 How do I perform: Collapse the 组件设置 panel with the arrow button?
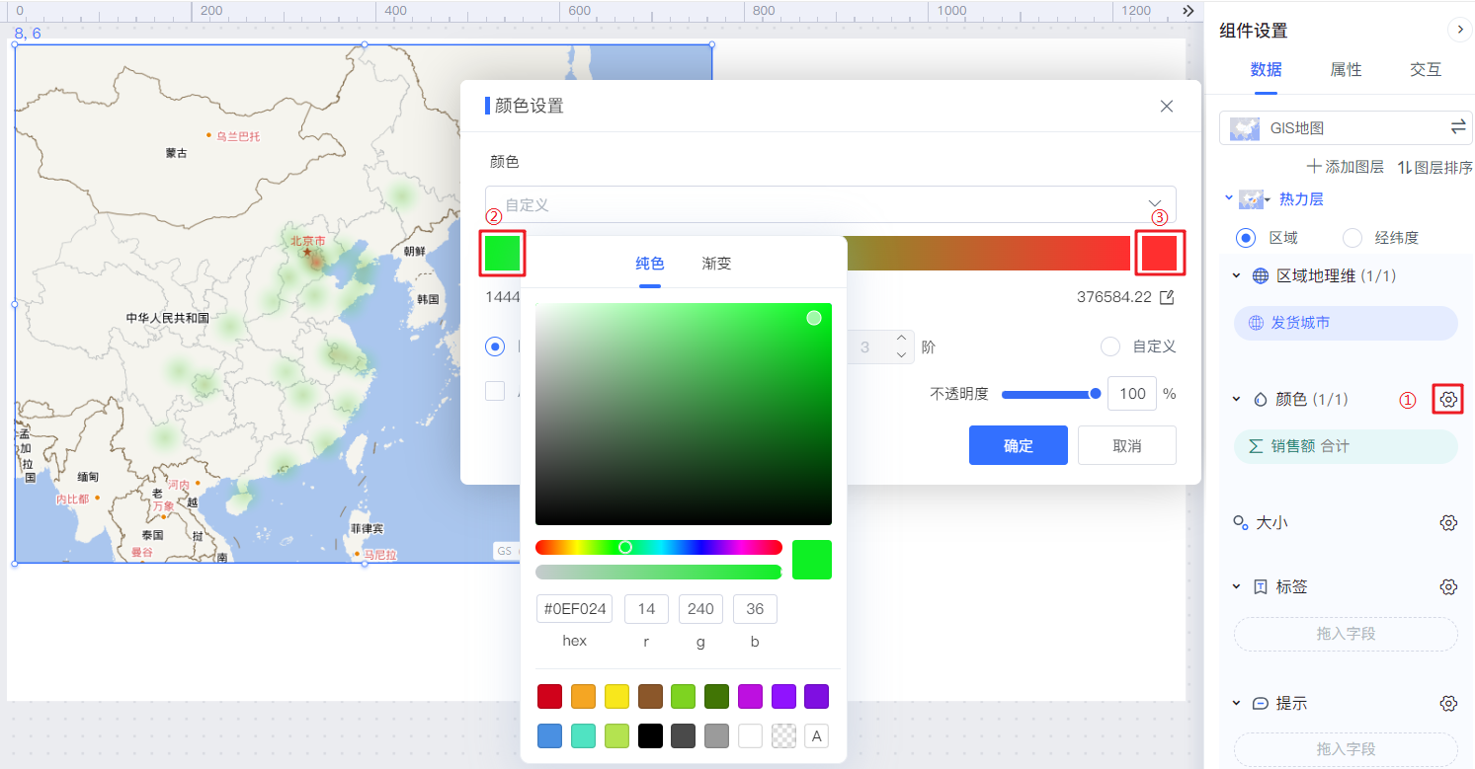(1460, 30)
